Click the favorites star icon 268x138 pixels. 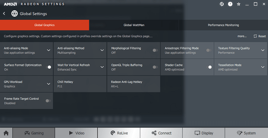coord(239,4)
